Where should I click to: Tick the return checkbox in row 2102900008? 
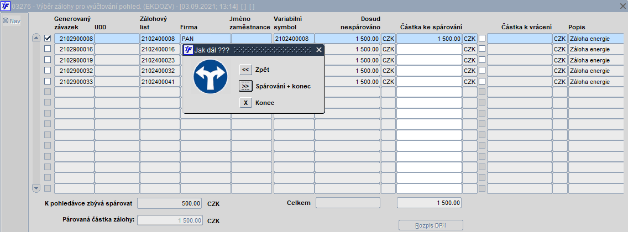click(x=482, y=38)
